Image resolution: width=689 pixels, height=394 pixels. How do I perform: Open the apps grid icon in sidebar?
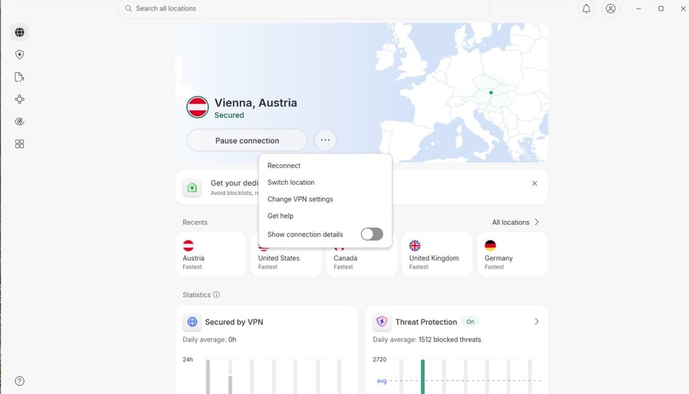point(20,144)
